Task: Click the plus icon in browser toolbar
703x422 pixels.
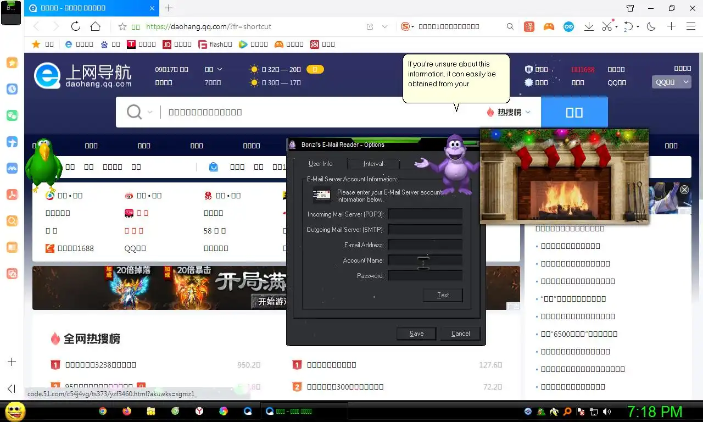Action: coord(671,26)
